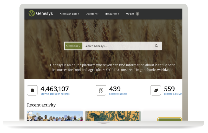Expand the Directory navigation menu
This screenshot has width=208, height=133.
tap(92, 14)
